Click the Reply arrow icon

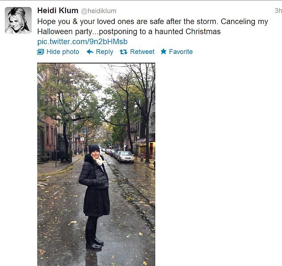[90, 52]
